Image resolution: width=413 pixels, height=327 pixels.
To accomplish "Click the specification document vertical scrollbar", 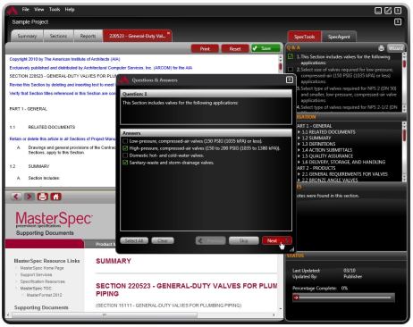I will (x=280, y=122).
